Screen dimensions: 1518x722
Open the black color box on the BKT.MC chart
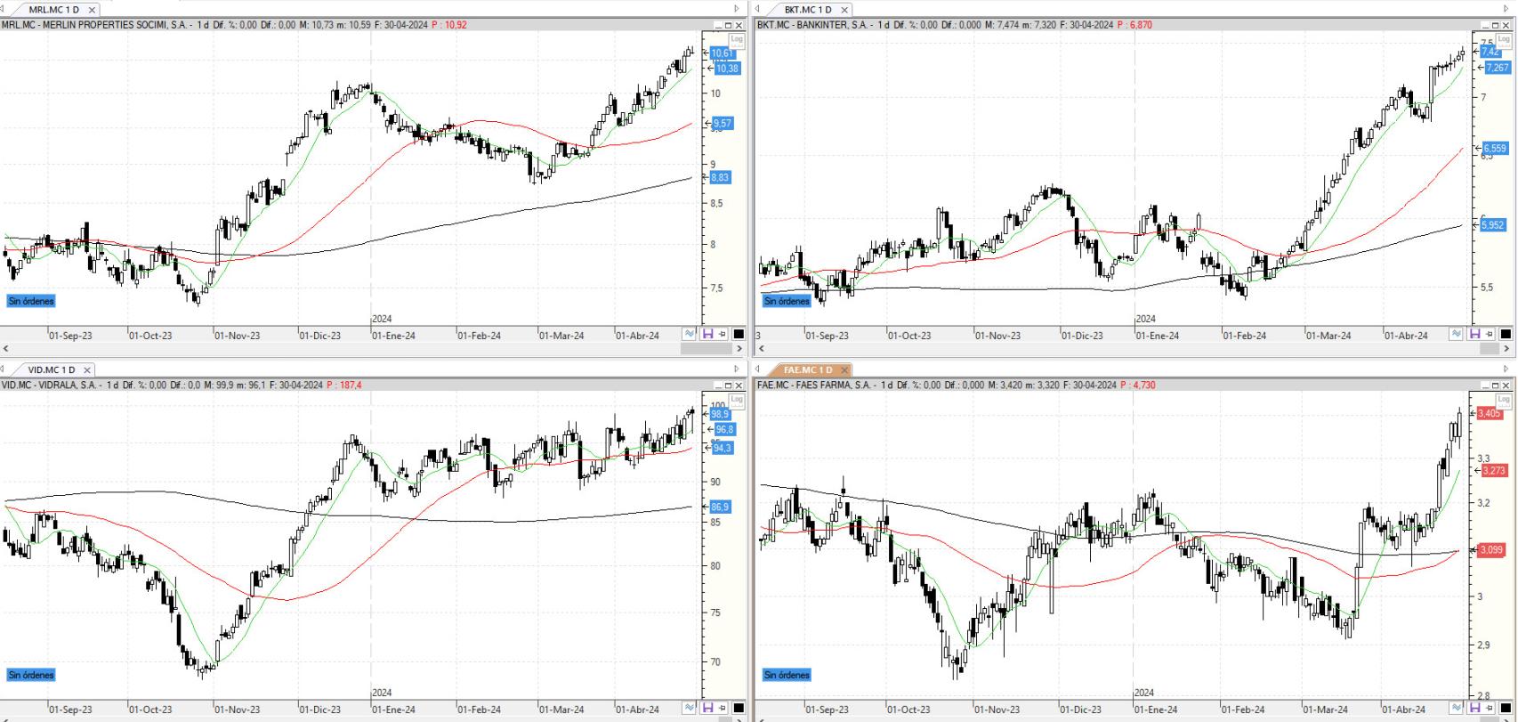[1506, 334]
